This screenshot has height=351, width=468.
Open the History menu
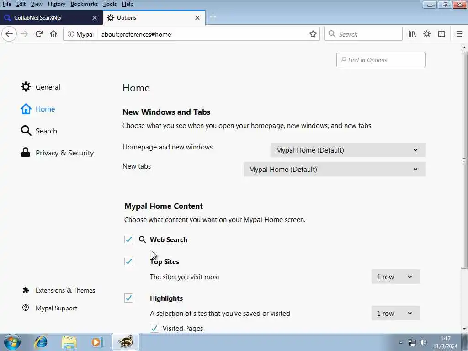(x=56, y=4)
